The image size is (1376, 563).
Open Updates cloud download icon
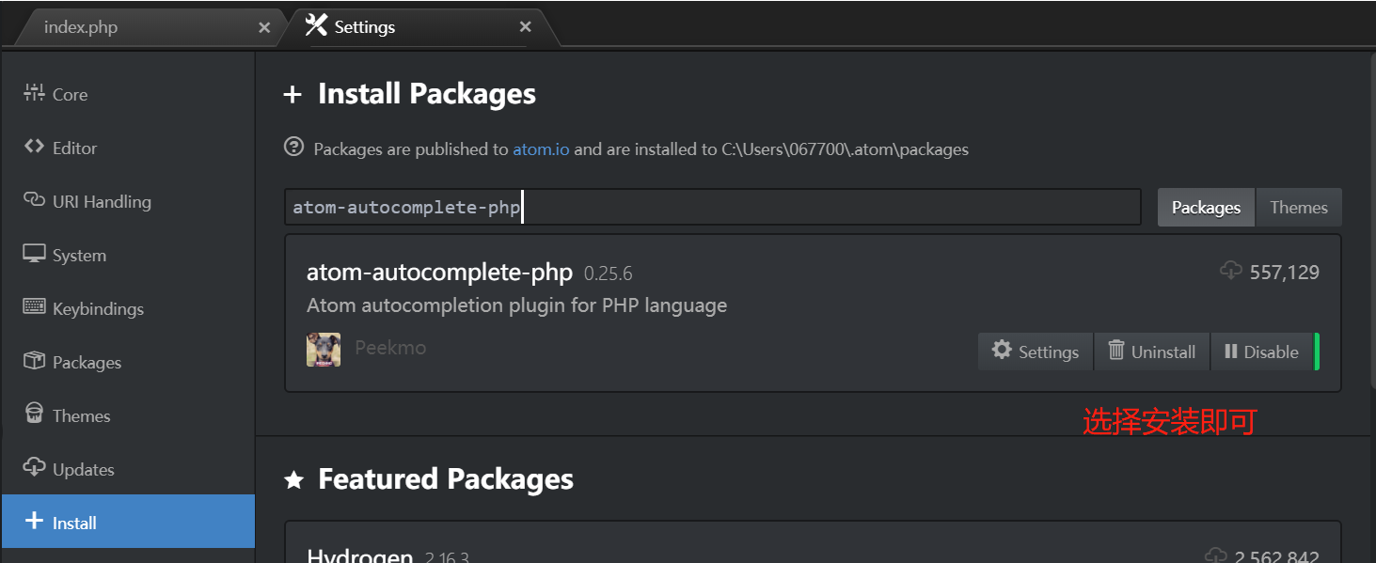[x=34, y=468]
